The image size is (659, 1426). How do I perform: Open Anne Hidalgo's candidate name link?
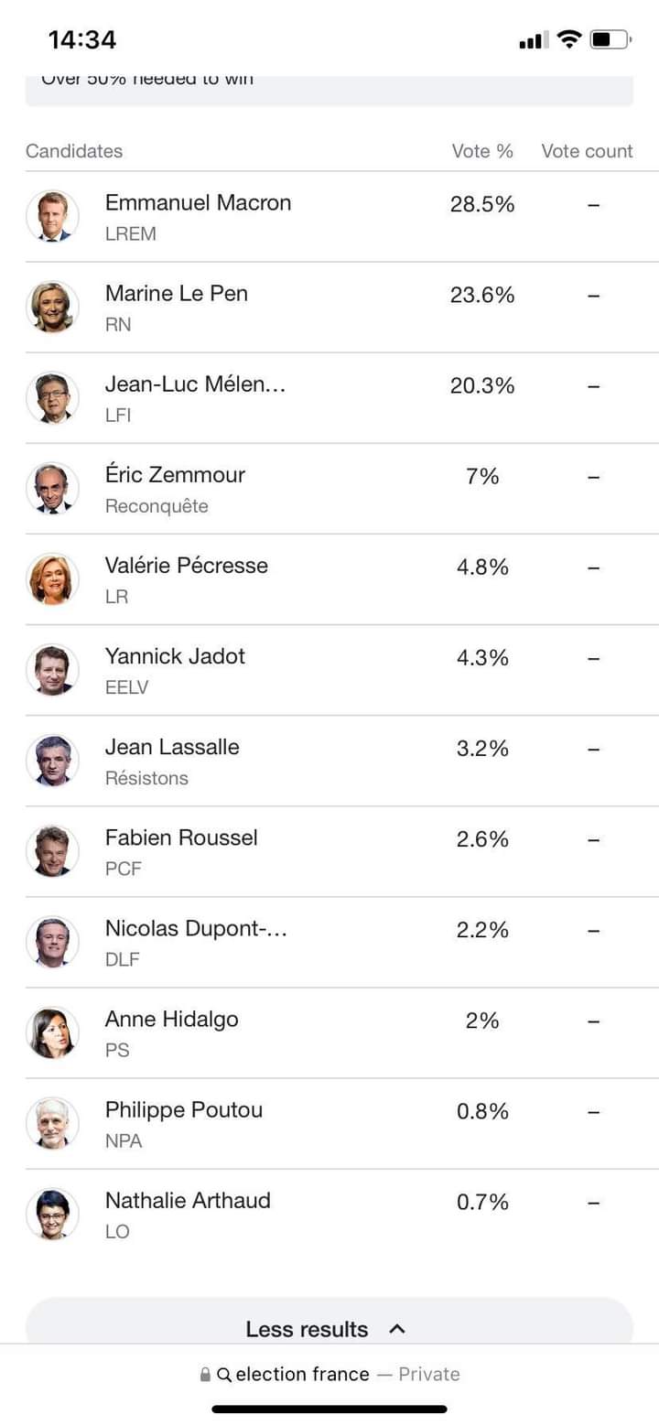[171, 1019]
